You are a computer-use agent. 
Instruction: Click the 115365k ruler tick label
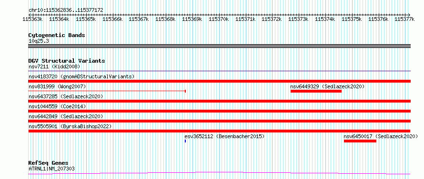(85, 19)
